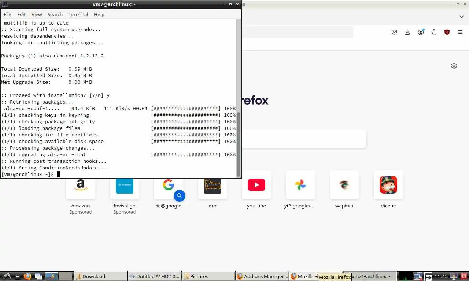Open the network status tray icon

[418, 276]
